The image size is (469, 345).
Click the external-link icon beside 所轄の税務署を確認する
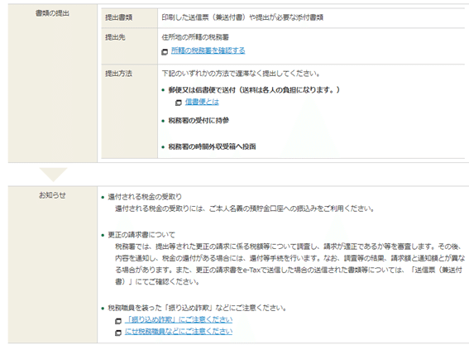pyautogui.click(x=165, y=52)
